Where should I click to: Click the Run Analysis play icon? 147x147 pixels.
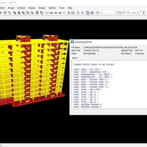(x=5, y=13)
